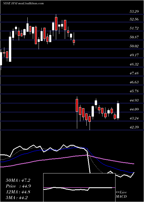Click inside the MACD inset chart box
This screenshot has height=202, width=144.
(79, 188)
